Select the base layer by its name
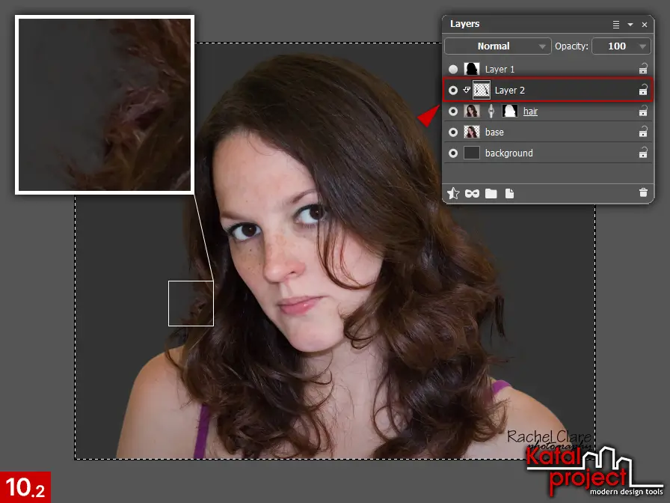 (x=495, y=132)
